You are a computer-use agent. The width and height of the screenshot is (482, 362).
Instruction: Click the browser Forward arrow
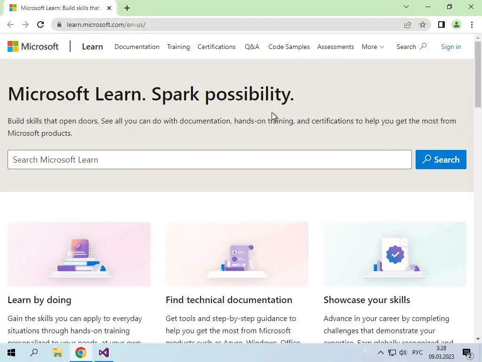pyautogui.click(x=25, y=25)
